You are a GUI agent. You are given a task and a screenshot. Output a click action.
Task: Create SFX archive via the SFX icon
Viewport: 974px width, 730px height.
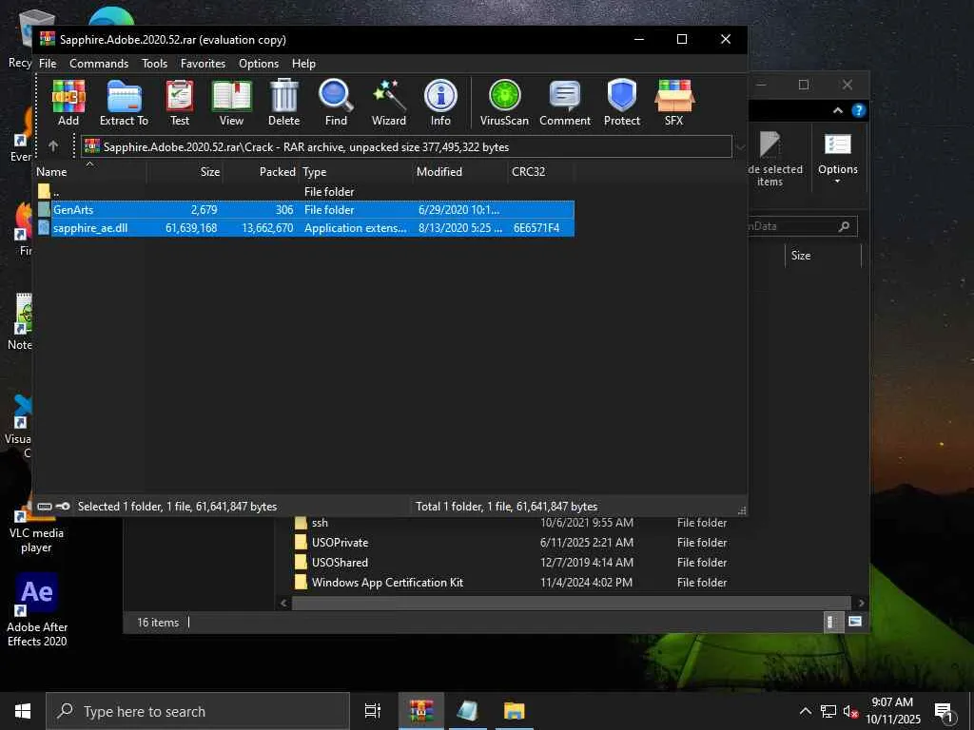pyautogui.click(x=674, y=103)
